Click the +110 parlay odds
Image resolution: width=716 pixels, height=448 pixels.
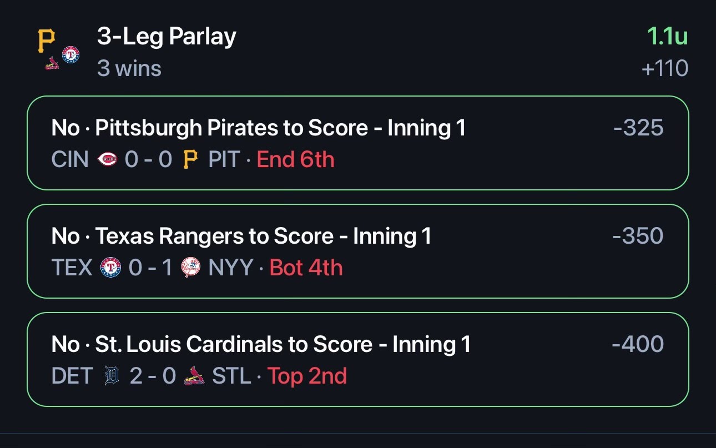(665, 69)
